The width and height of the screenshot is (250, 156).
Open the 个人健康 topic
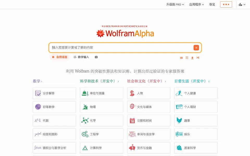click(x=196, y=93)
